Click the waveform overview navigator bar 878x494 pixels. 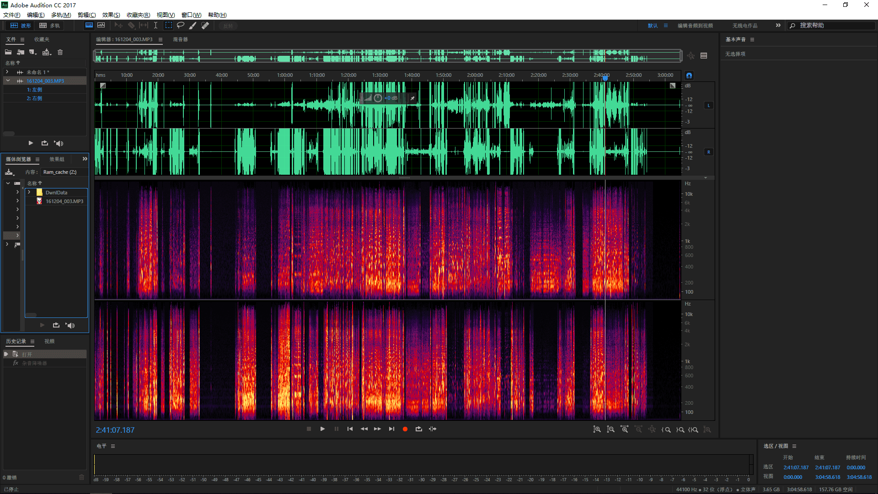(388, 56)
